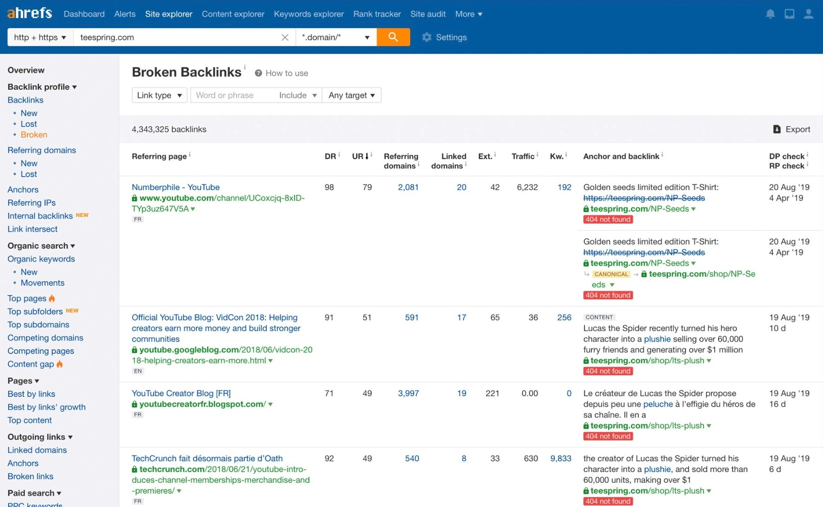Image resolution: width=823 pixels, height=507 pixels.
Task: Open Competing domains in the sidebar
Action: (45, 338)
